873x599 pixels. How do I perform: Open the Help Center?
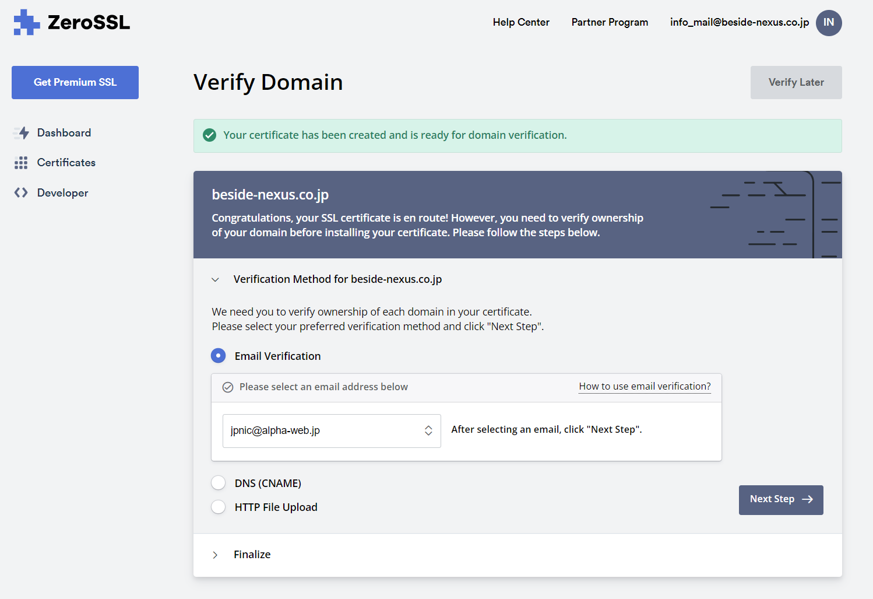coord(520,22)
